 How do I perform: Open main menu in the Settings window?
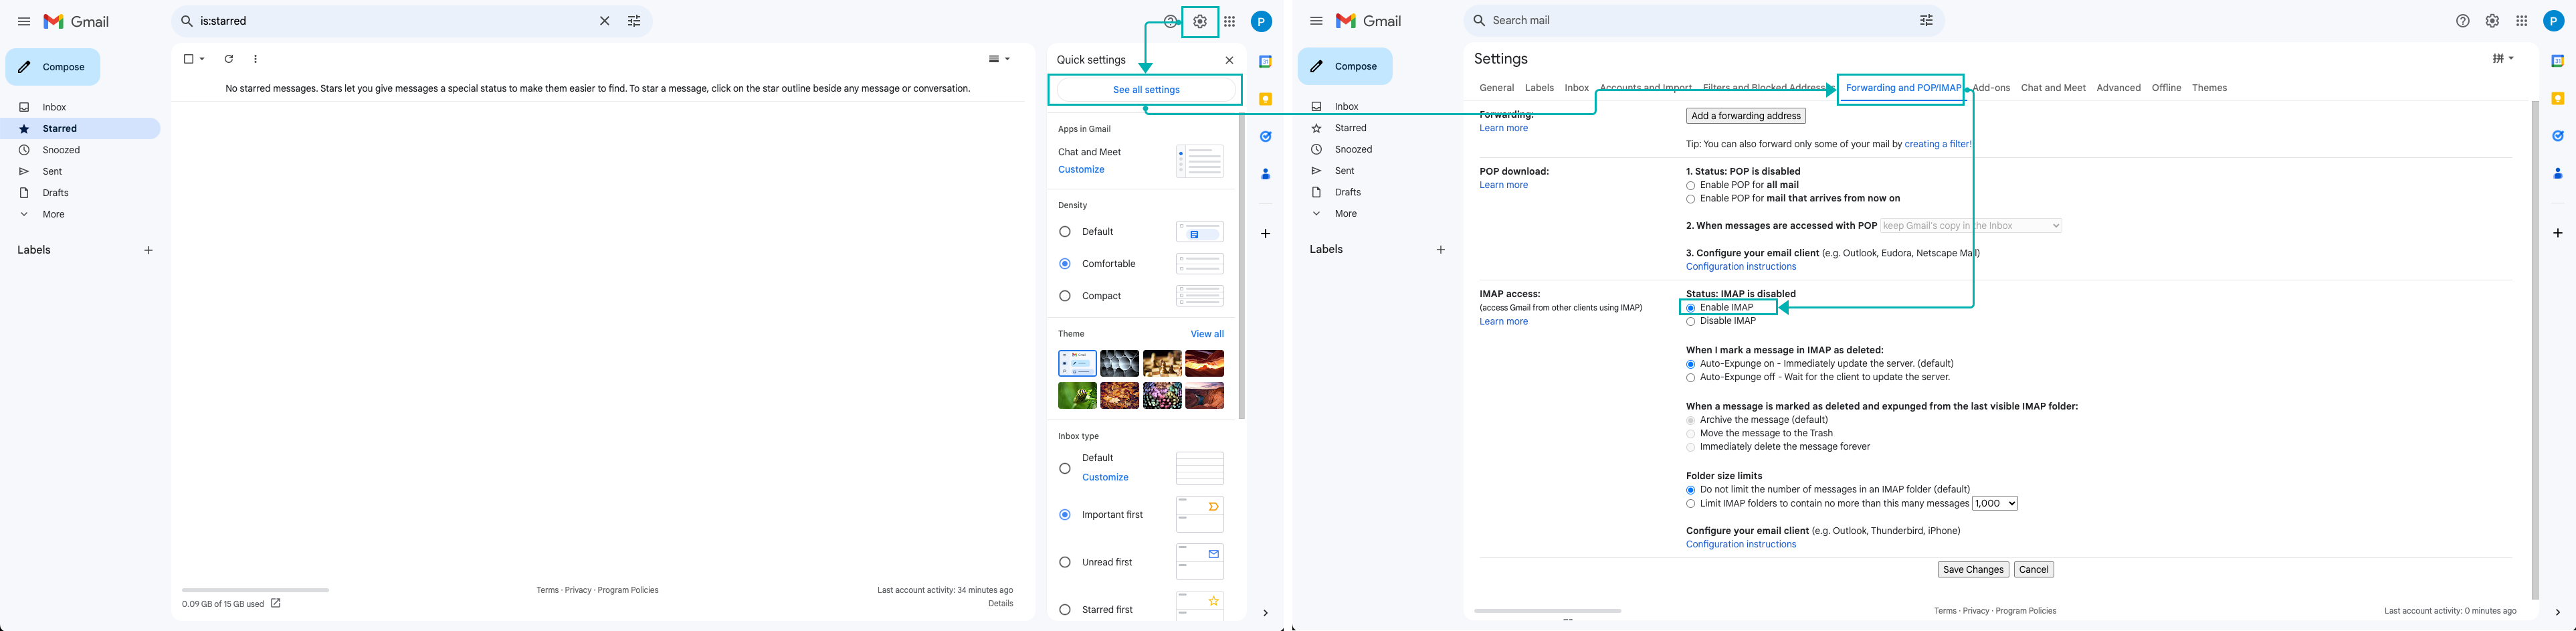pyautogui.click(x=1316, y=21)
